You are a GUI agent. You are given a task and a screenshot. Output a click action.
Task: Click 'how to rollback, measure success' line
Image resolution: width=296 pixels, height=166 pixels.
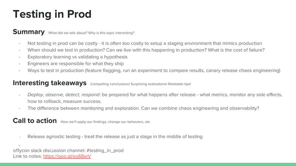[x=64, y=101]
